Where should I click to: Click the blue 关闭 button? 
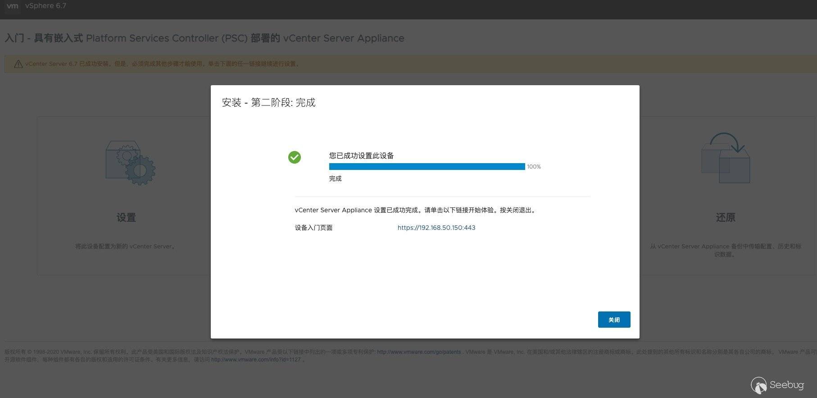pyautogui.click(x=614, y=320)
